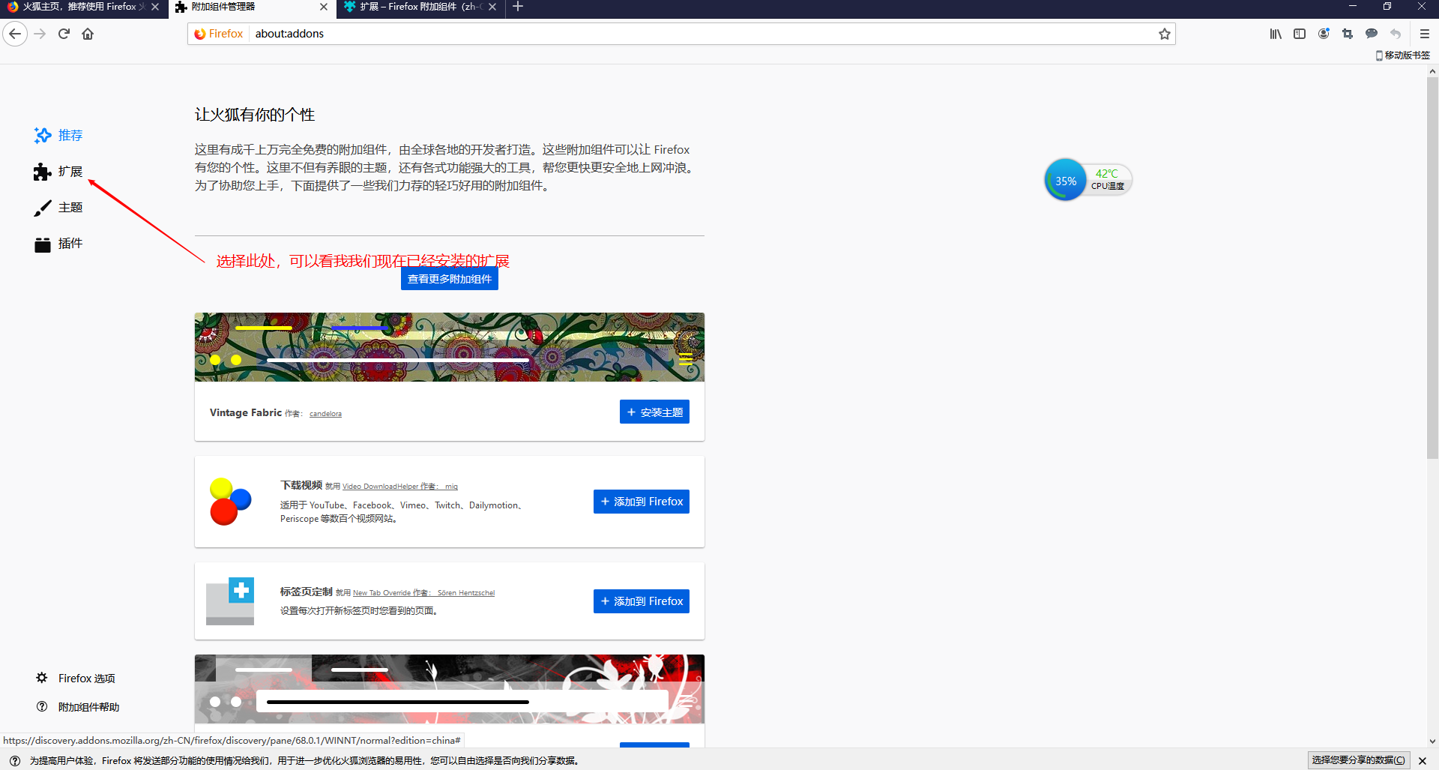The image size is (1439, 770).
Task: Click the sparkle icon beside 推荐
Action: [43, 135]
